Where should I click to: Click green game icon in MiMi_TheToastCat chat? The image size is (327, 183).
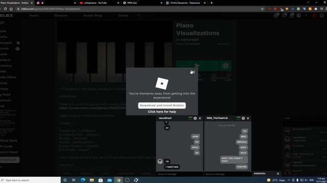click(239, 118)
